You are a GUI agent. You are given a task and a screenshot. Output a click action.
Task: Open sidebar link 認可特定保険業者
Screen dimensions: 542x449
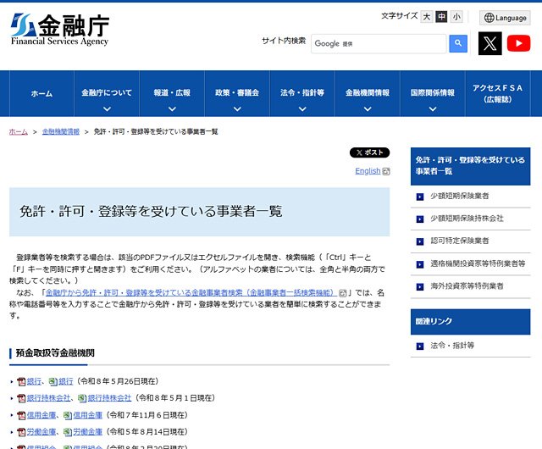click(459, 241)
